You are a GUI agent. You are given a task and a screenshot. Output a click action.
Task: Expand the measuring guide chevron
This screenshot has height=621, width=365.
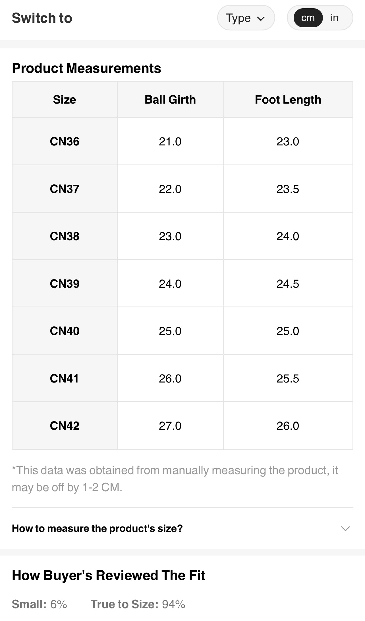(x=345, y=529)
